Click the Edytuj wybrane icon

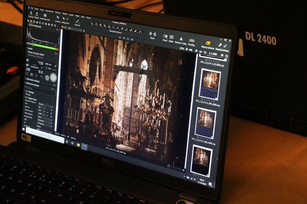(208, 42)
